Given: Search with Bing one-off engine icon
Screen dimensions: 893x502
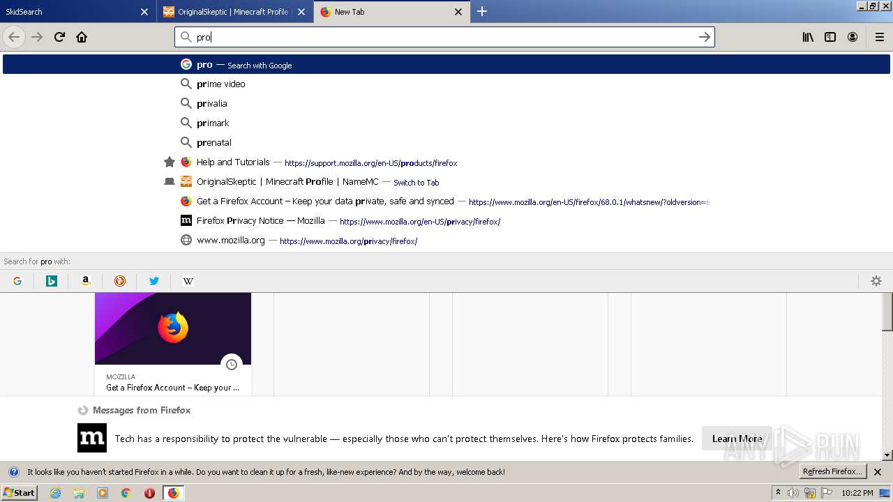Looking at the screenshot, I should click(52, 281).
